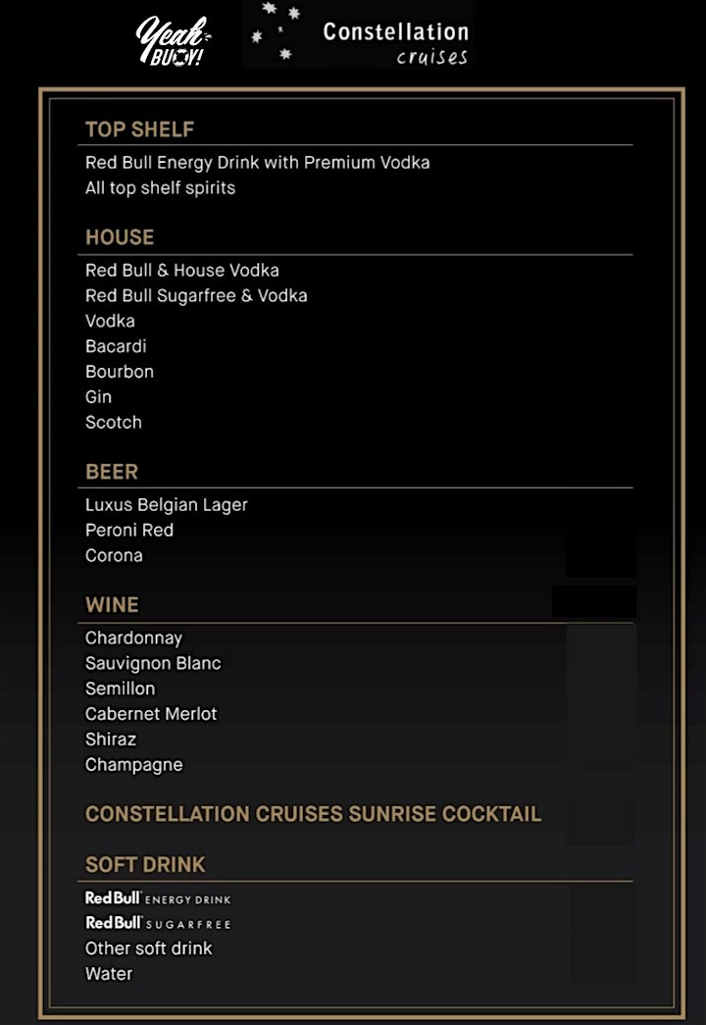706x1025 pixels.
Task: Click the Other soft drink item
Action: (x=148, y=948)
